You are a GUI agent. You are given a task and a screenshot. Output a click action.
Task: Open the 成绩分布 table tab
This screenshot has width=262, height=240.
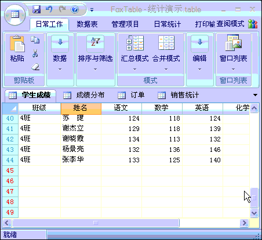(x=84, y=95)
